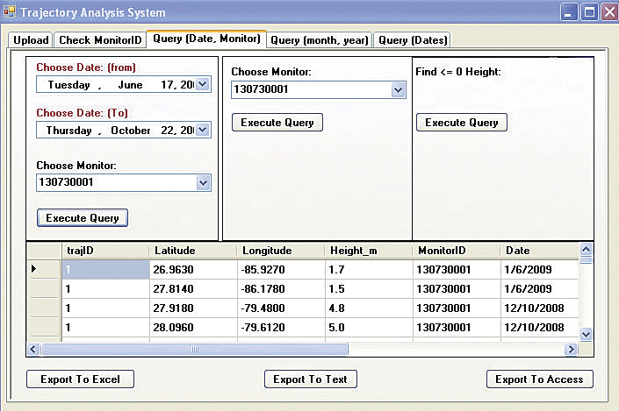Select the highlighted trajID cell in first row
619x411 pixels.
pos(105,270)
